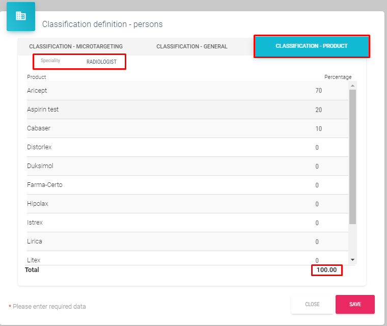Edit the Aspirin test percentage field
The height and width of the screenshot is (326, 387).
[x=318, y=110]
